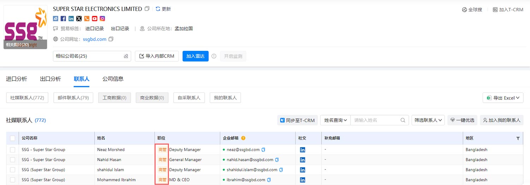Image resolution: width=530 pixels, height=185 pixels.
Task: Open shahidul Islam's LinkedIn profile icon
Action: point(302,170)
